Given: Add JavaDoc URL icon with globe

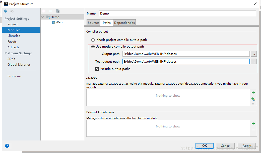Looking at the screenshot, I should 253,99.
